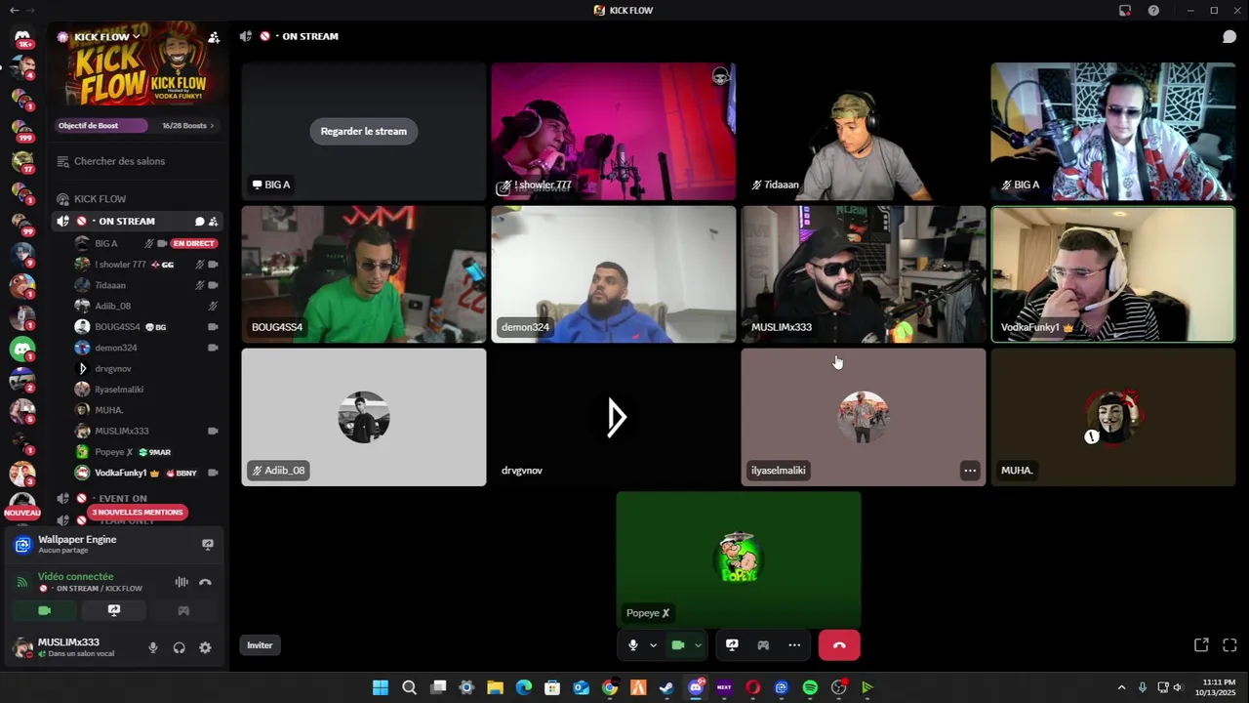Hang up with the red disconnect button
Screen dimensions: 1249x703
839,645
